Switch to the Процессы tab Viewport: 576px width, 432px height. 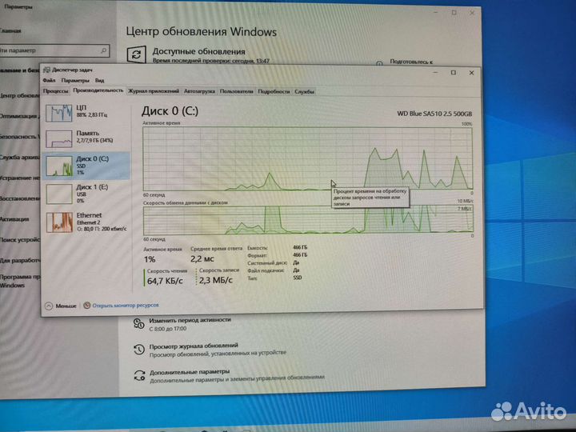(x=55, y=90)
